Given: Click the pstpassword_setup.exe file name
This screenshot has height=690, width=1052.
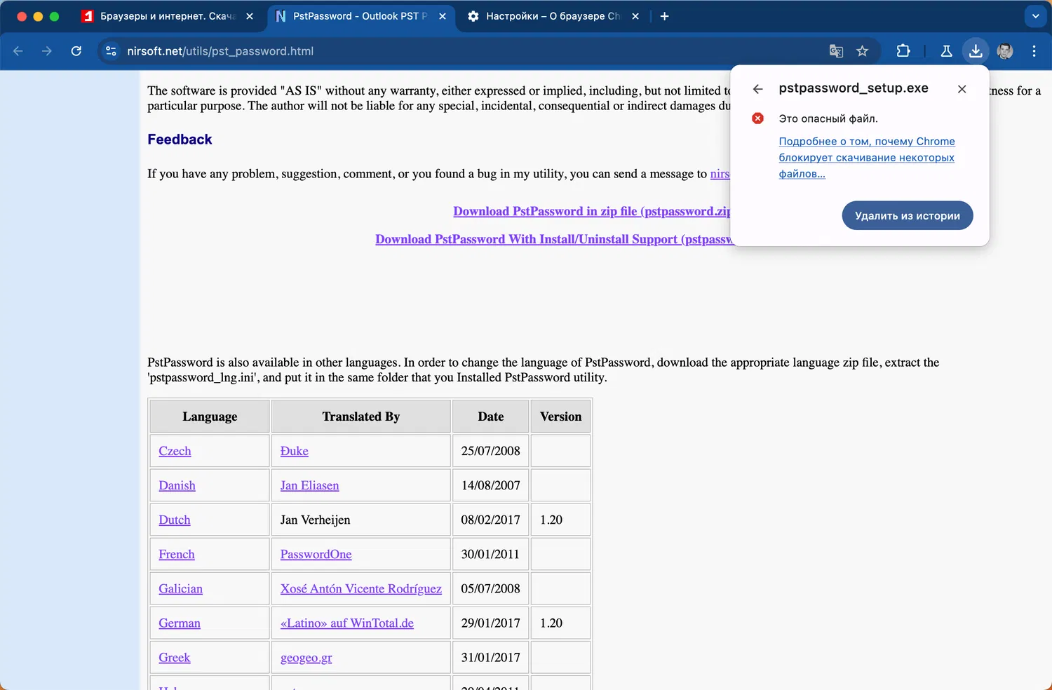Looking at the screenshot, I should pyautogui.click(x=854, y=88).
